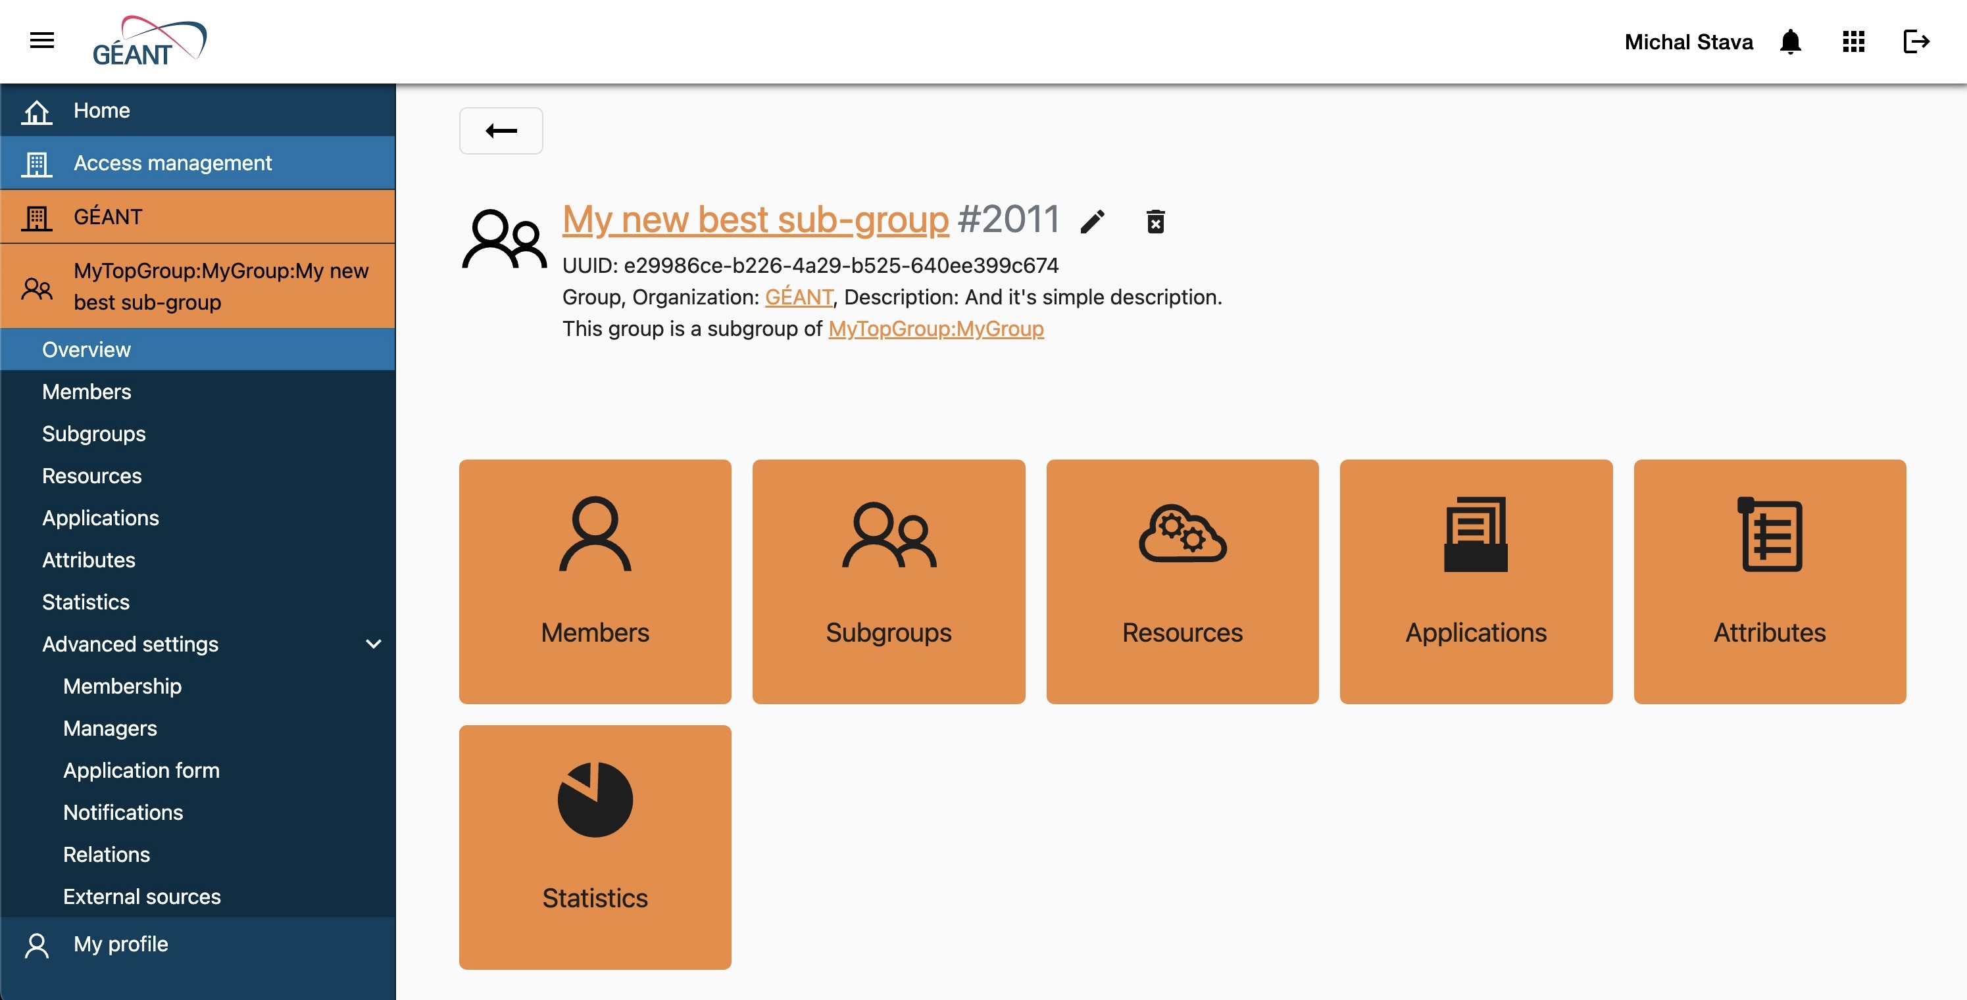Image resolution: width=1967 pixels, height=1000 pixels.
Task: Collapse Advanced settings with the chevron
Action: point(374,644)
